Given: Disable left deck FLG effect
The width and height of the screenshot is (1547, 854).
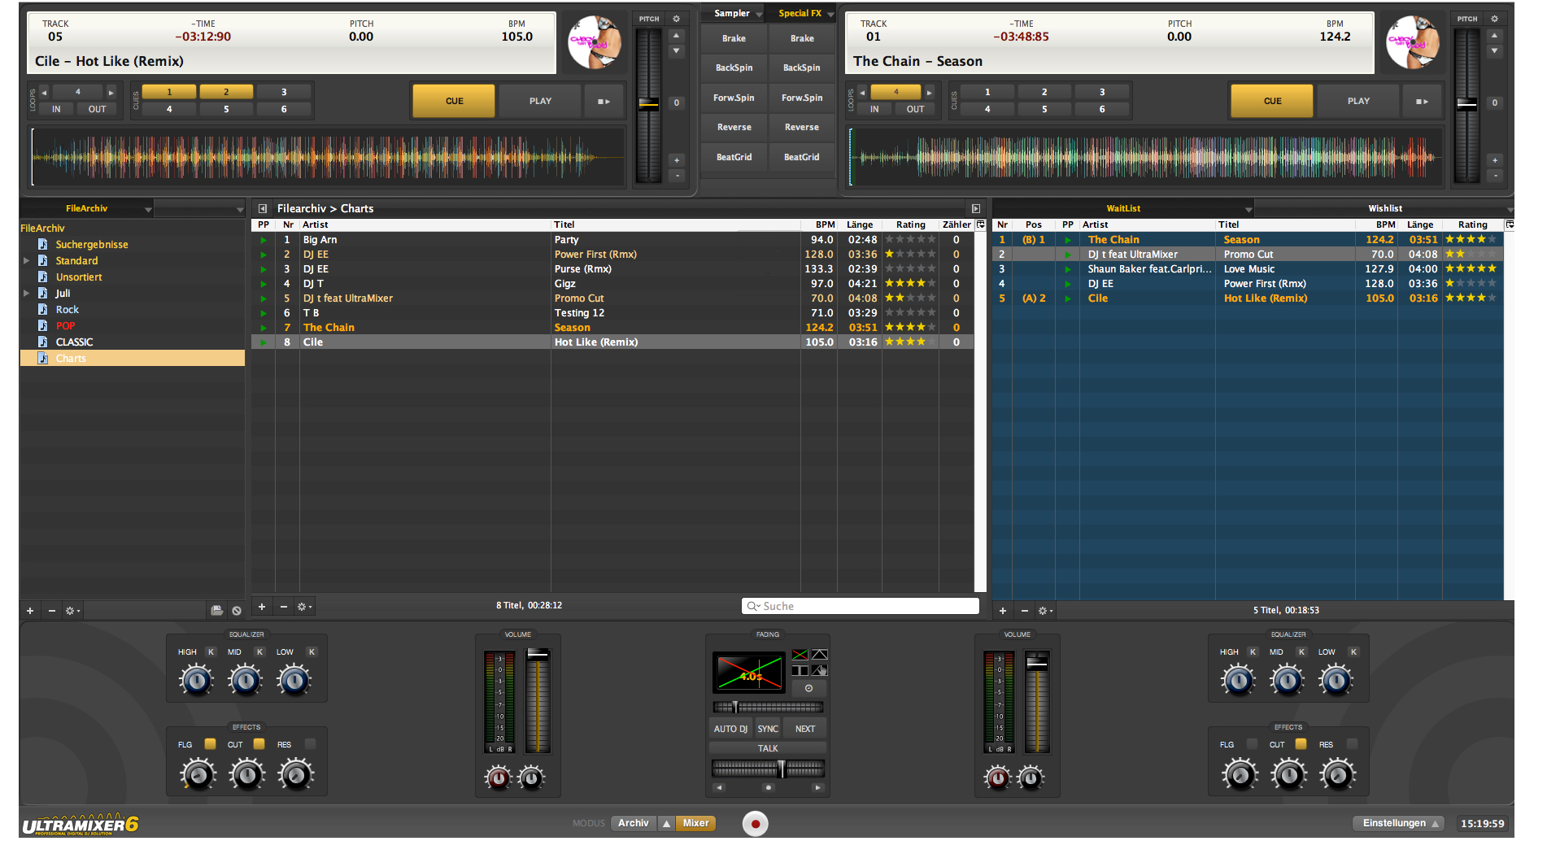Looking at the screenshot, I should tap(210, 744).
